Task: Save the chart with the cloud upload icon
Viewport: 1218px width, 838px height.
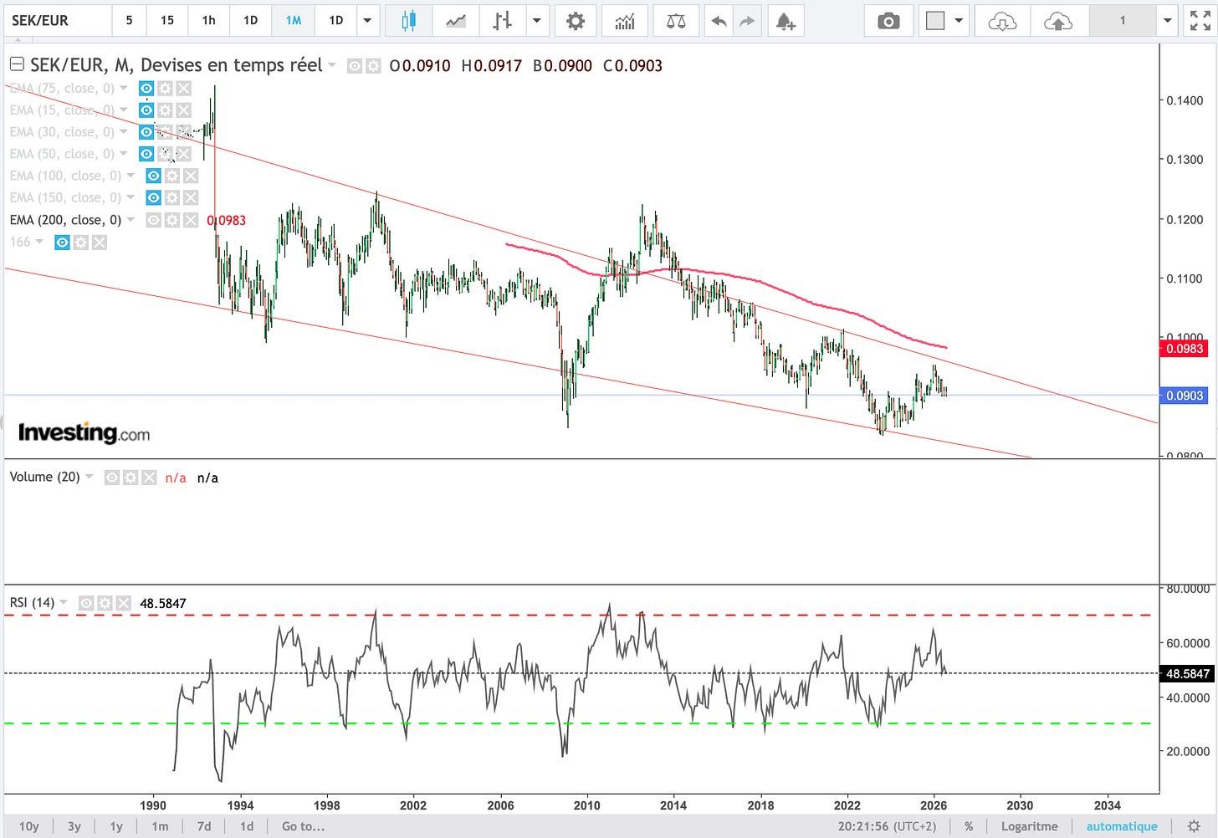Action: pyautogui.click(x=1058, y=21)
